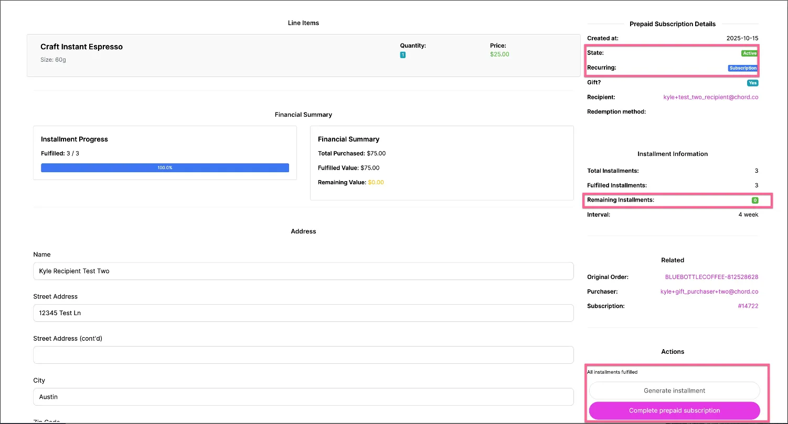Click the Installment Progress card heading
Image resolution: width=788 pixels, height=424 pixels.
(x=74, y=139)
